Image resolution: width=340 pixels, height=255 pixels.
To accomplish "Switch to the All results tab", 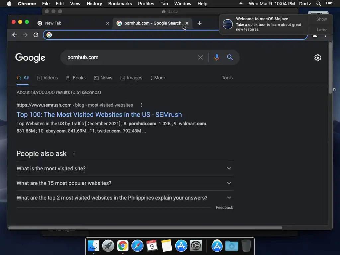I will [23, 78].
